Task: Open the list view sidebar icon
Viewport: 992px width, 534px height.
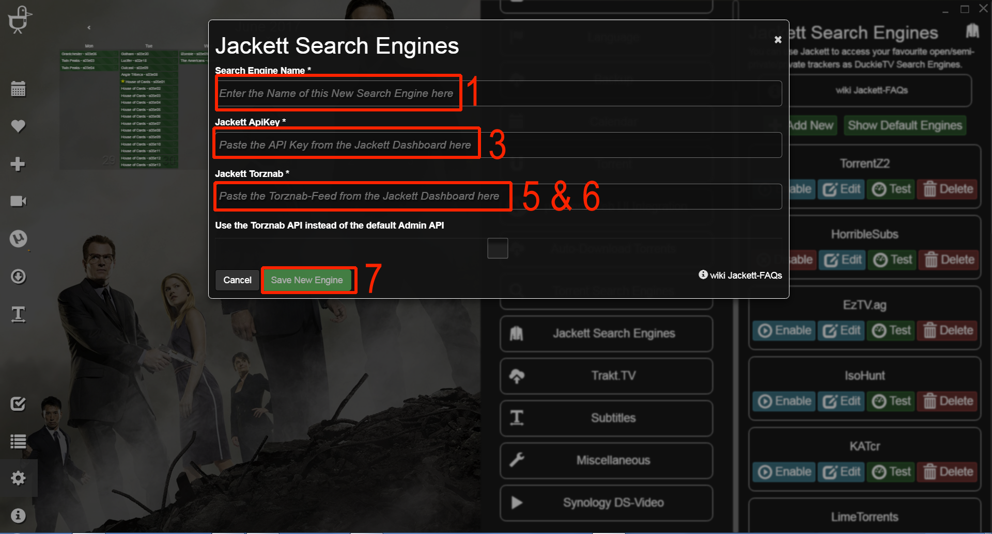Action: tap(18, 441)
